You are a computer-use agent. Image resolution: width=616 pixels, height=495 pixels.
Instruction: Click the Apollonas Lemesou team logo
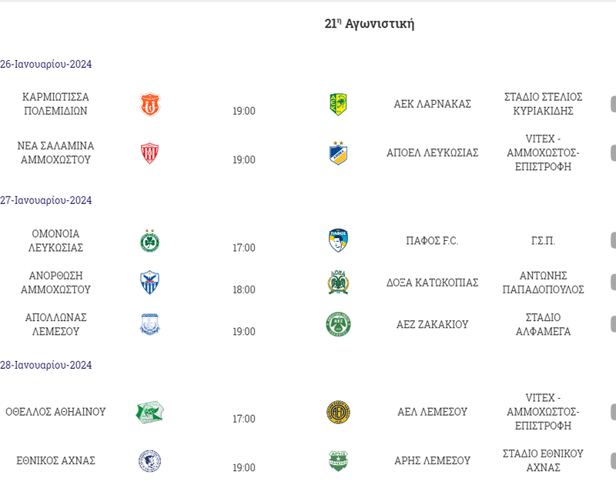(149, 324)
